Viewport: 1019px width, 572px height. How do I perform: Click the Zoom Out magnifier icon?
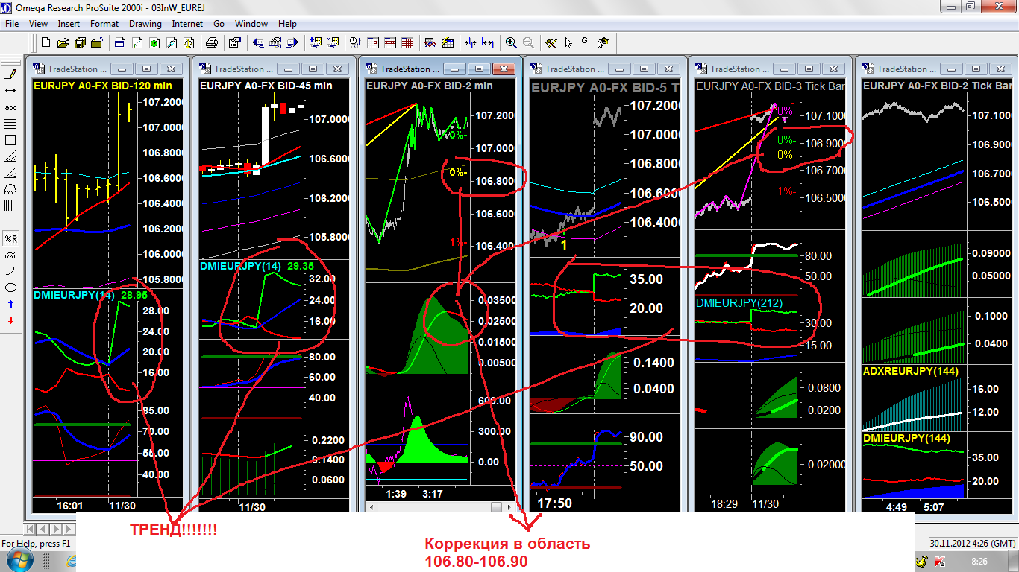[528, 42]
